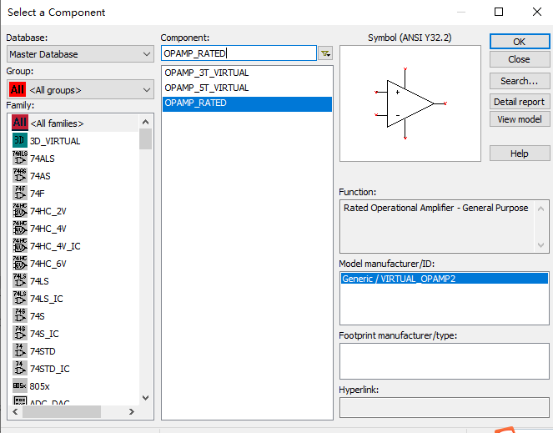Select the 74ALS family label
Viewport: 553px width, 433px height.
(43, 159)
